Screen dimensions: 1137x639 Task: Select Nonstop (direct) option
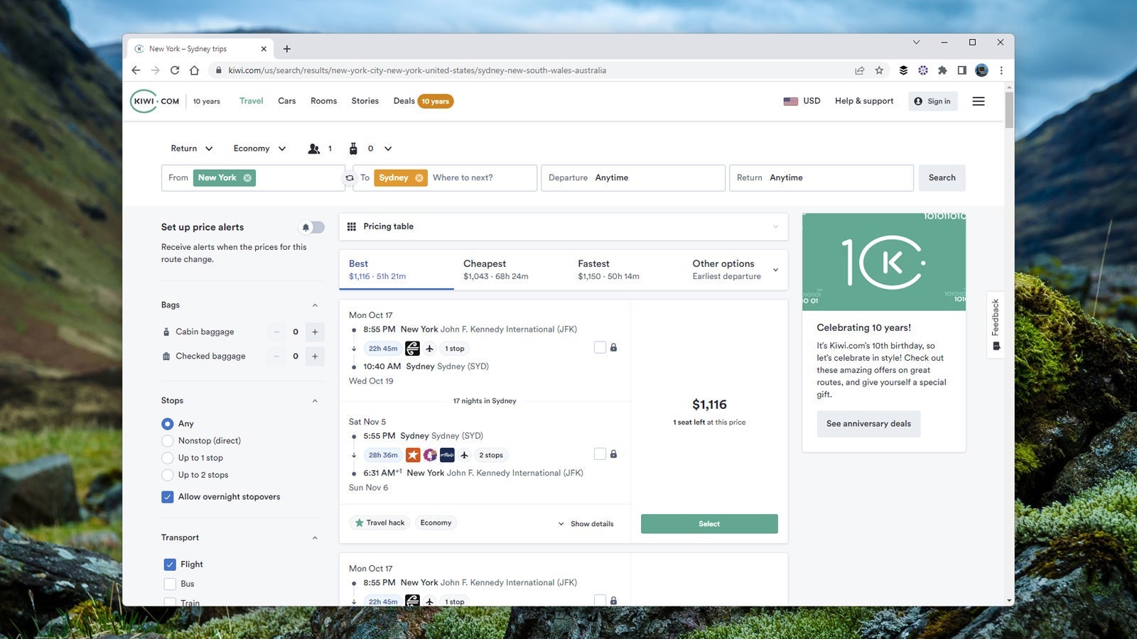[x=167, y=441]
